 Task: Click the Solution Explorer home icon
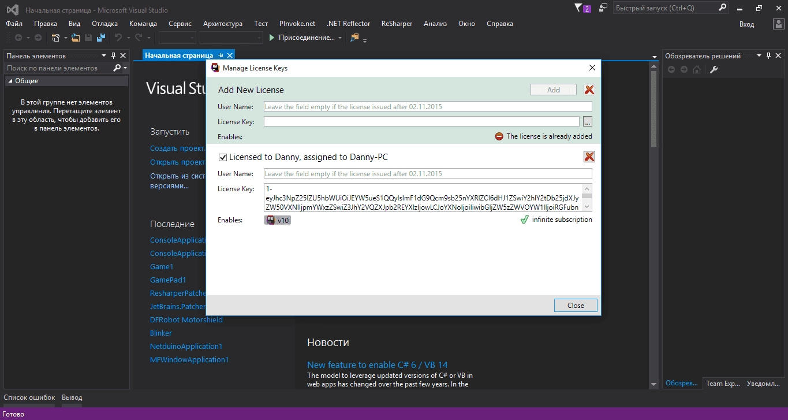tap(697, 69)
